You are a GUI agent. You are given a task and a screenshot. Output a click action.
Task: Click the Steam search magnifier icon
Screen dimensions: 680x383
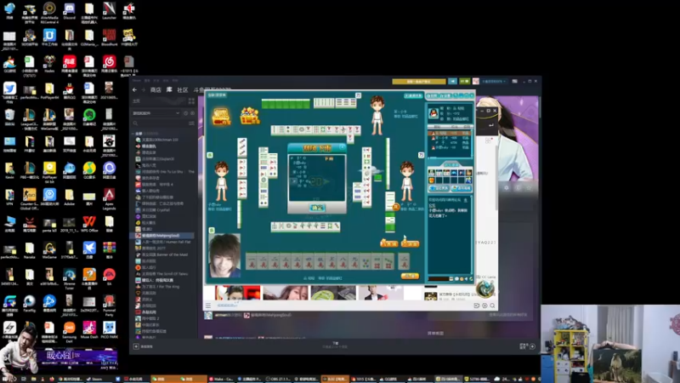tap(136, 123)
